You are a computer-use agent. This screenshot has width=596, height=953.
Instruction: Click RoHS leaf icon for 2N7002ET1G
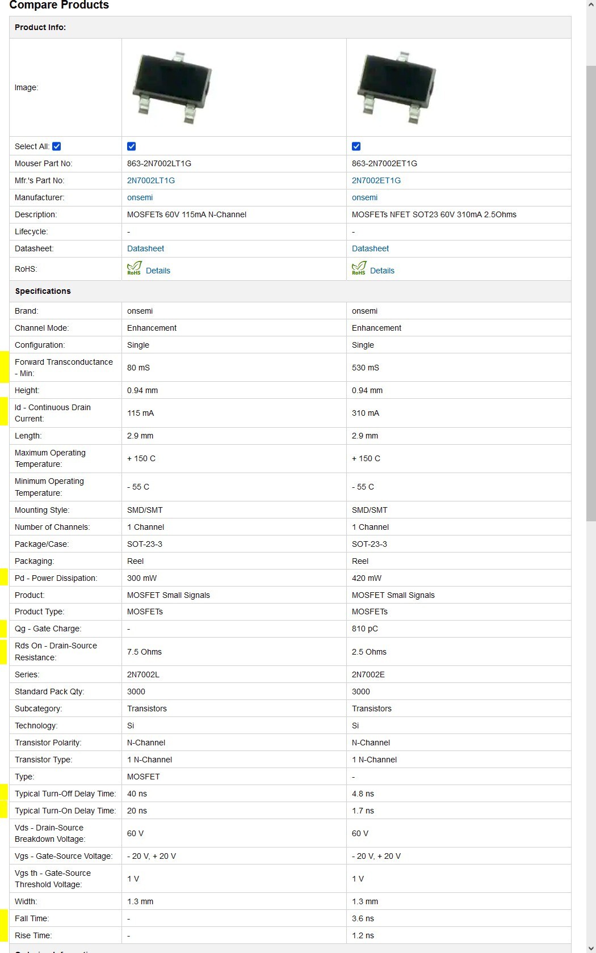coord(359,268)
